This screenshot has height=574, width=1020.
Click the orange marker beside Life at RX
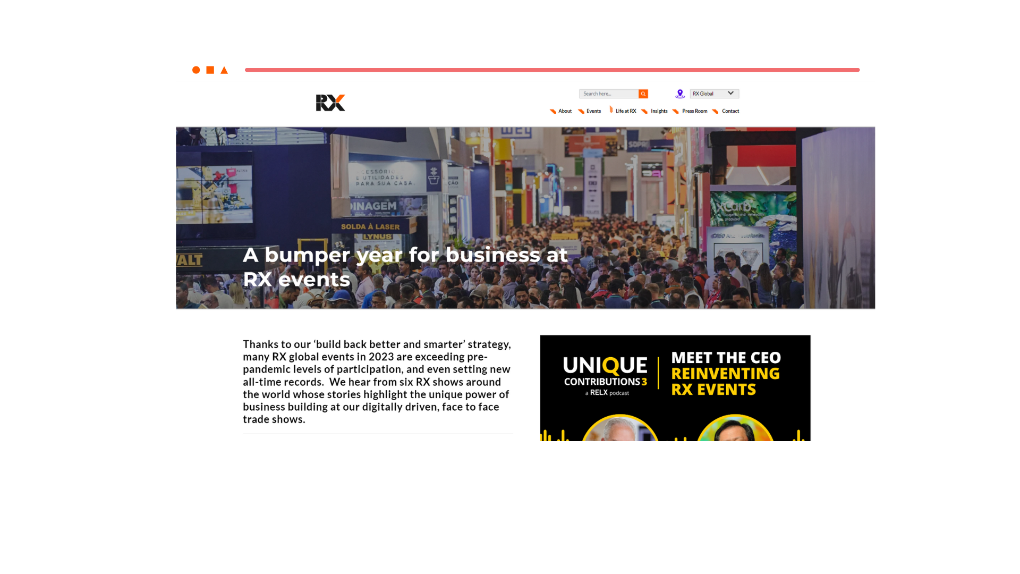(x=611, y=109)
